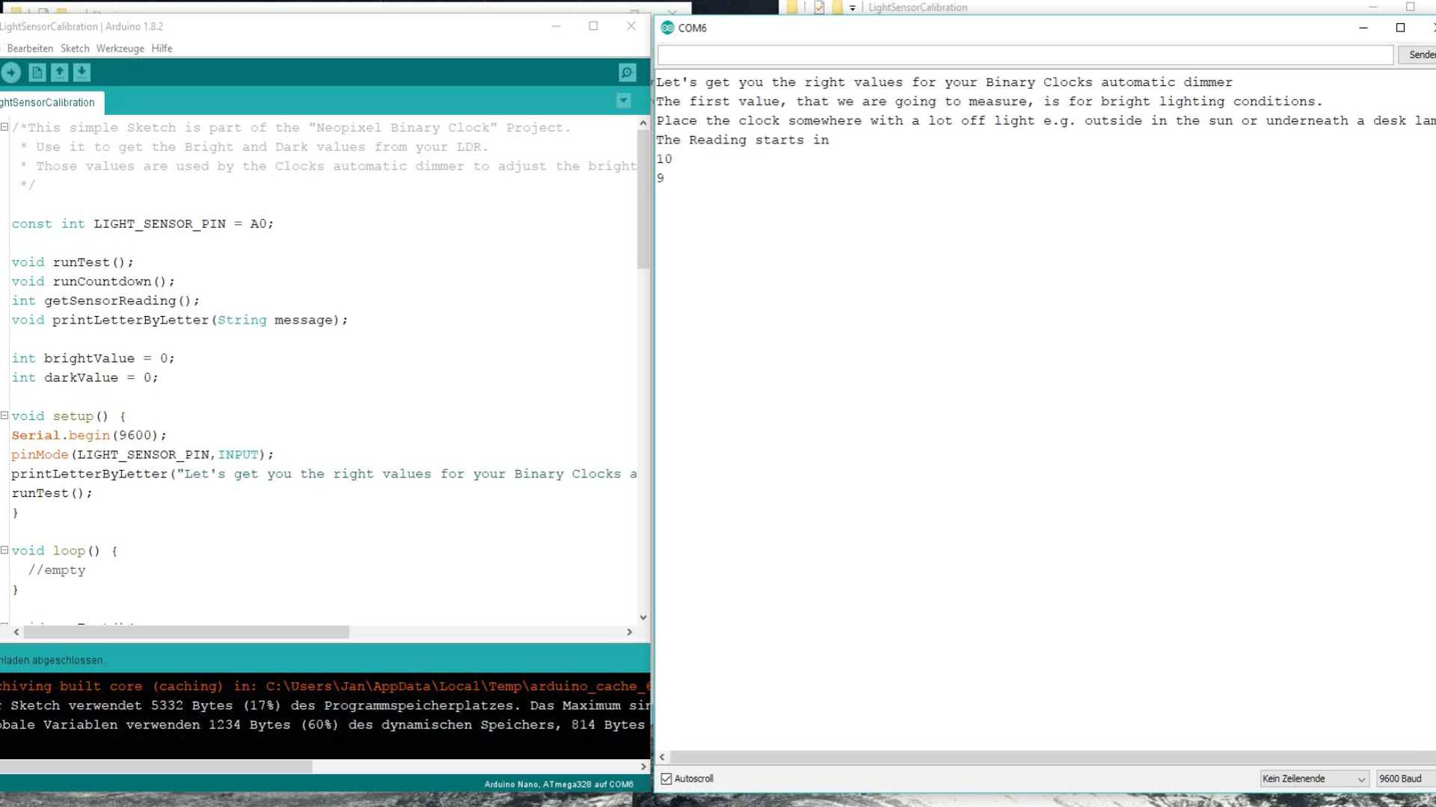
Task: Check the LightSensorCalibration tab
Action: pyautogui.click(x=49, y=102)
